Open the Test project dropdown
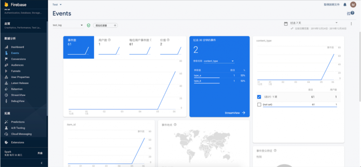Image resolution: width=361 pixels, height=167 pixels. [x=57, y=5]
